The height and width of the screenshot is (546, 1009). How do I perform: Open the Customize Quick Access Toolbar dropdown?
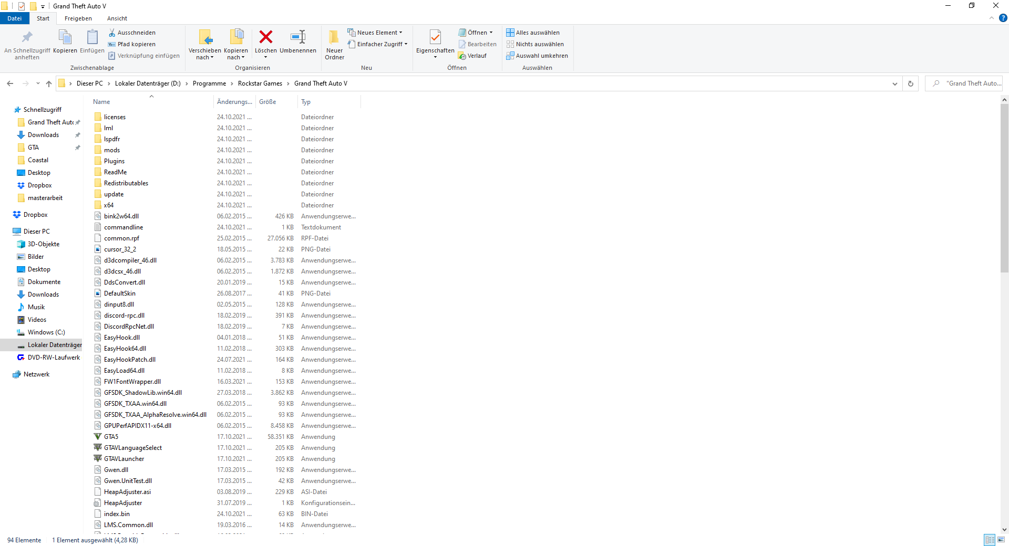tap(43, 6)
